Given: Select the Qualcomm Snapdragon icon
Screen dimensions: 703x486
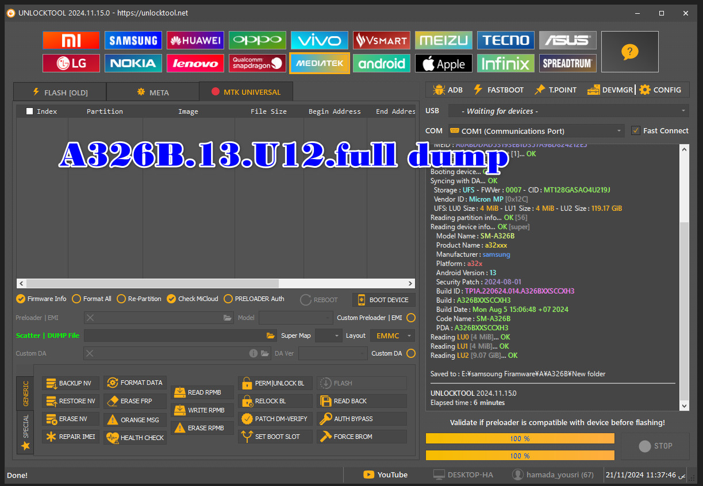Looking at the screenshot, I should point(258,63).
